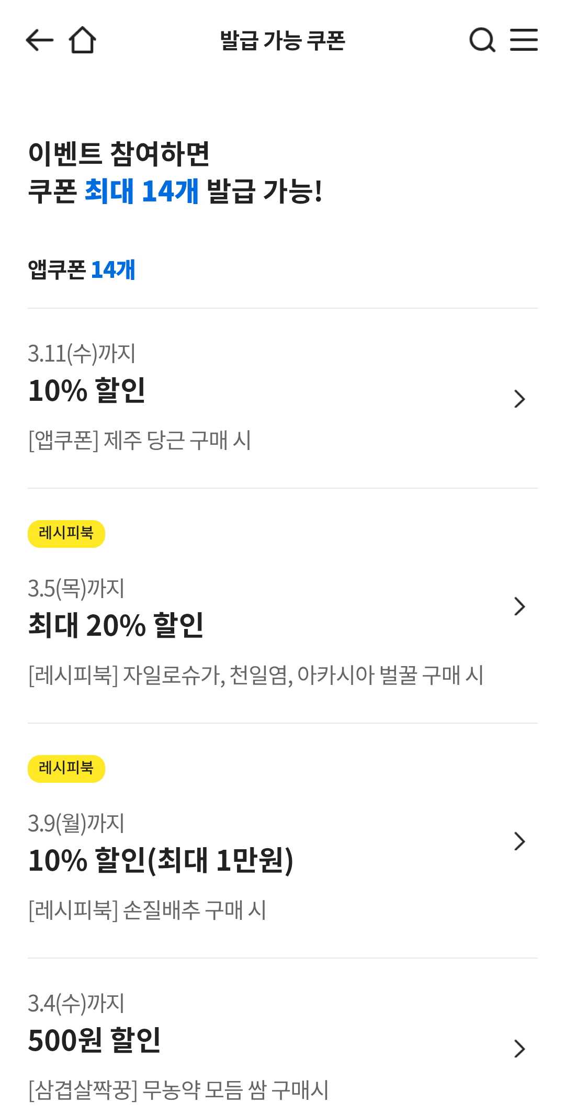The height and width of the screenshot is (1114, 565).
Task: Tap the 무농약 모듬 쌈 coupon description
Action: click(178, 1090)
